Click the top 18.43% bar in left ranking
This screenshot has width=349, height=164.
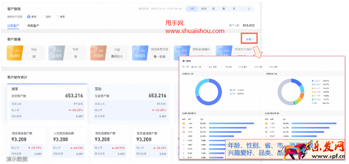pyautogui.click(x=231, y=123)
